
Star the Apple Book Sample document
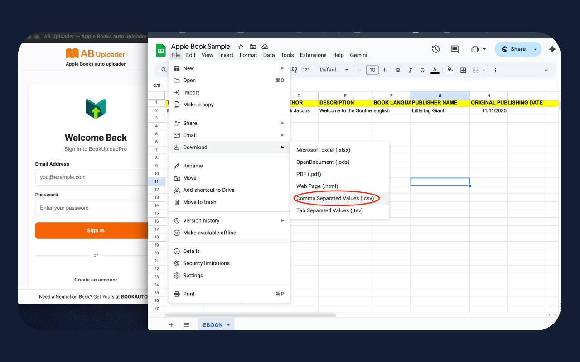point(241,47)
